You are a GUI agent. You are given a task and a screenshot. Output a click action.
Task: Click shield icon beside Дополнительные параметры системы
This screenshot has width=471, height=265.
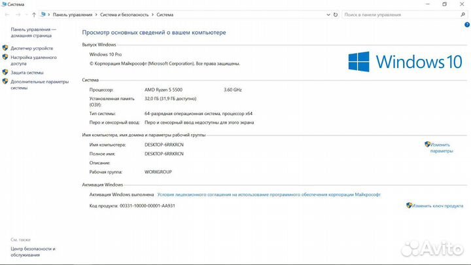point(5,81)
